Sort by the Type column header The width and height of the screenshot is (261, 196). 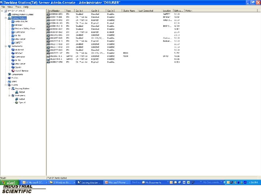pyautogui.click(x=70, y=11)
